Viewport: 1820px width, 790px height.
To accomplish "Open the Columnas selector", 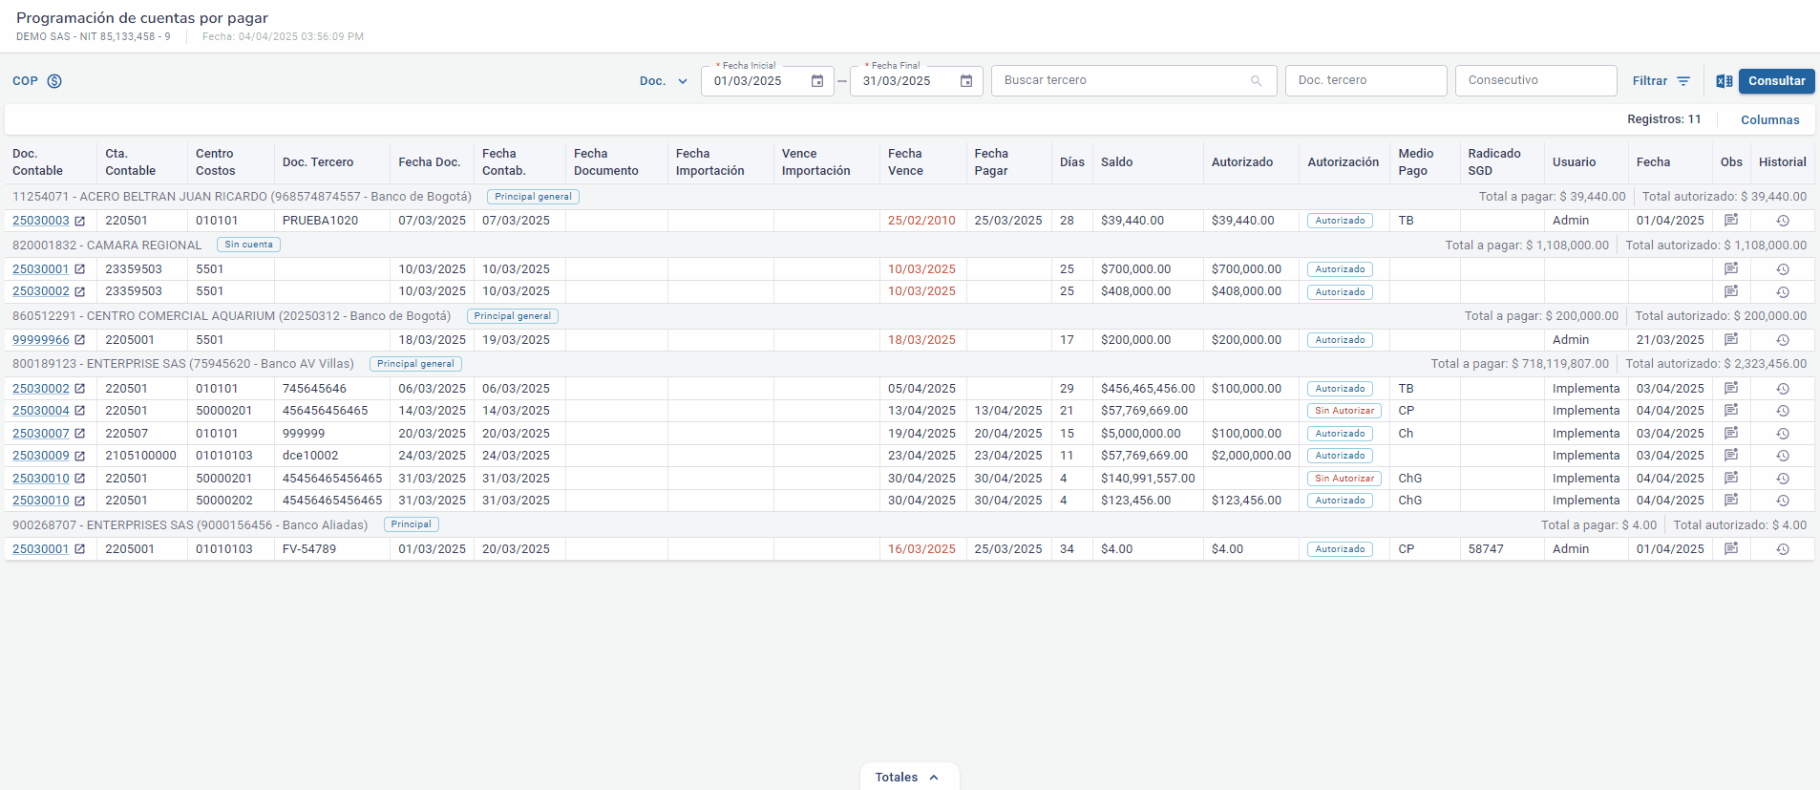I will tap(1769, 119).
